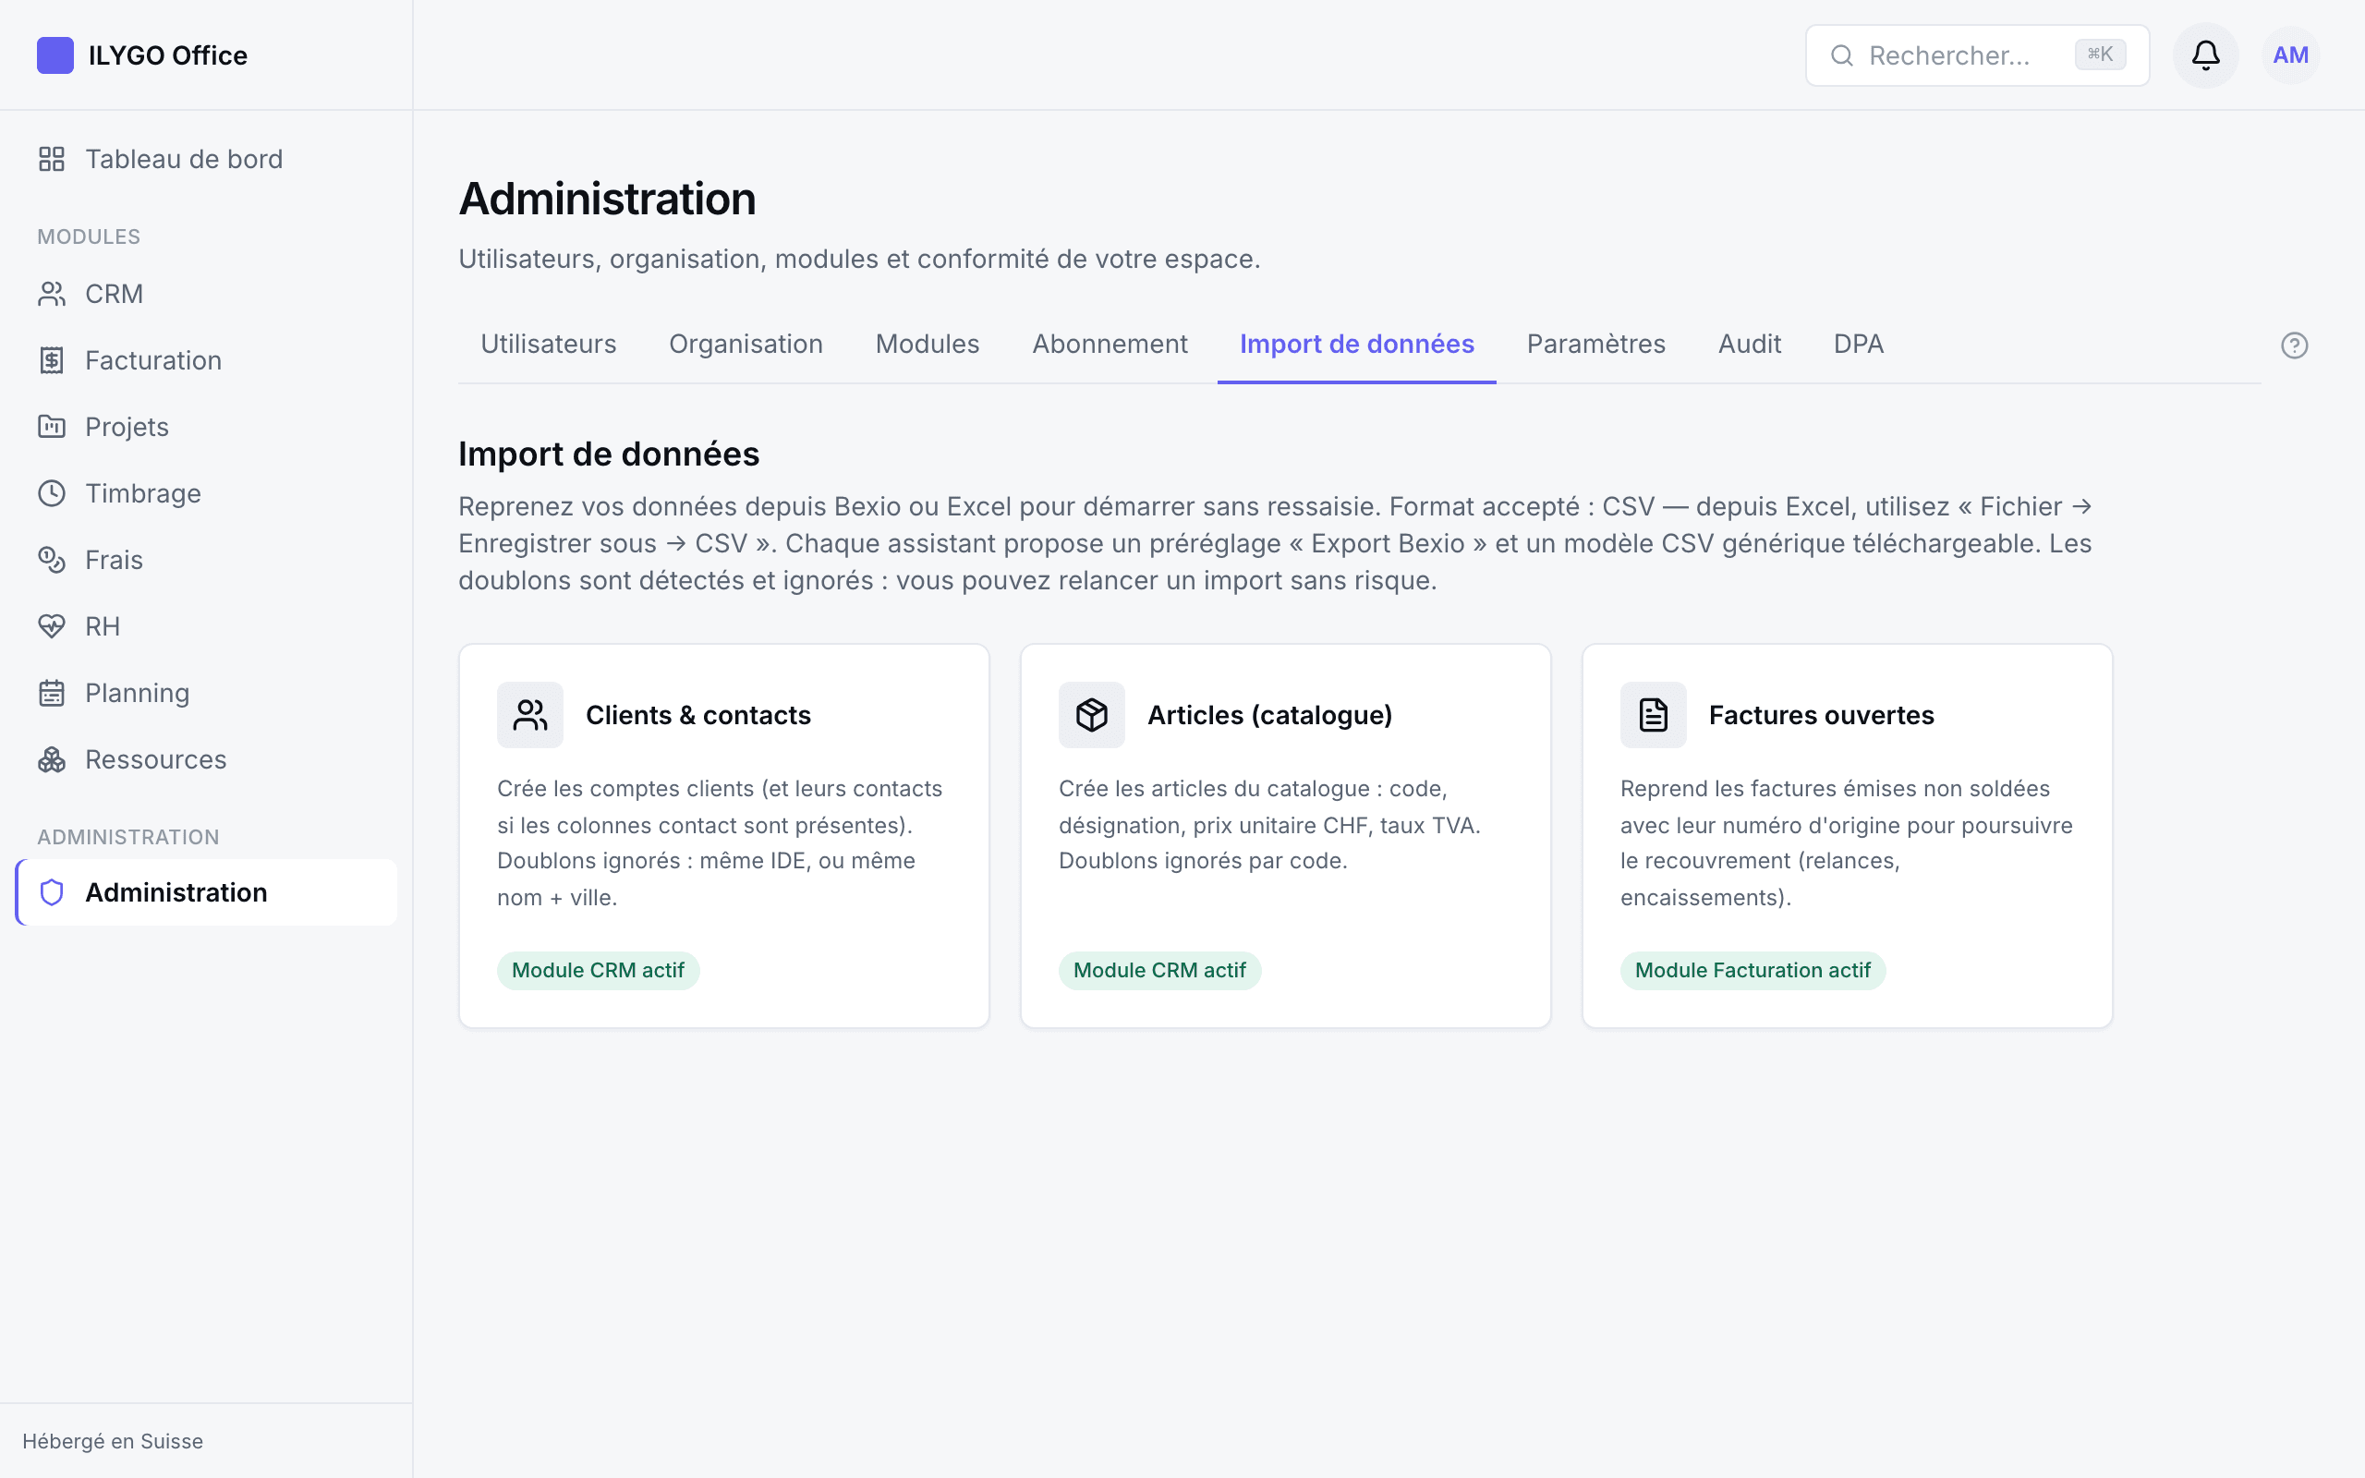Screen dimensions: 2365x1478
Task: Focus the Rechercher search field
Action: [x=1976, y=55]
